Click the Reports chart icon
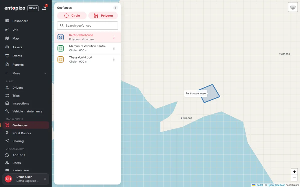The image size is (300, 187). (7, 65)
